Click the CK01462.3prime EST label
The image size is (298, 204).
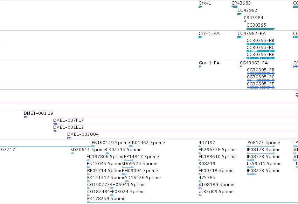(x=147, y=143)
